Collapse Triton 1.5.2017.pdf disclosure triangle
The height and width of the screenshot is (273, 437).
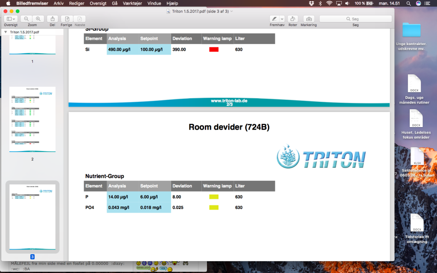pos(6,32)
